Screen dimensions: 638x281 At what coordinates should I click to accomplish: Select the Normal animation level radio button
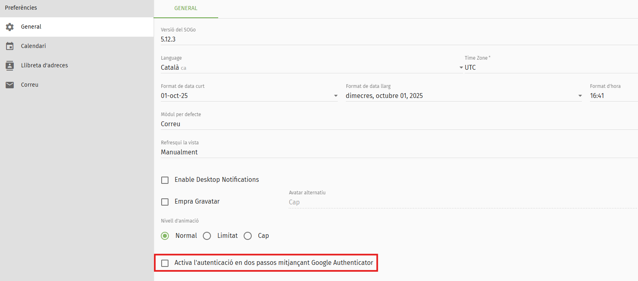pyautogui.click(x=165, y=236)
